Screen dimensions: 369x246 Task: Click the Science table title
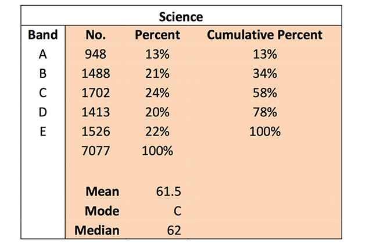(184, 16)
